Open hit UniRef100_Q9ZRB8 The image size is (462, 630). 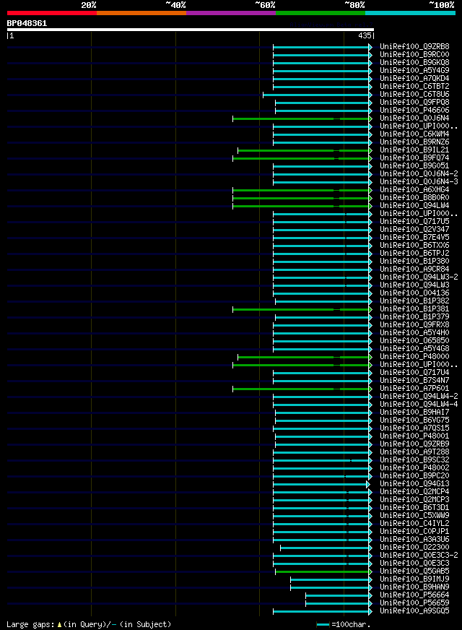pyautogui.click(x=414, y=47)
